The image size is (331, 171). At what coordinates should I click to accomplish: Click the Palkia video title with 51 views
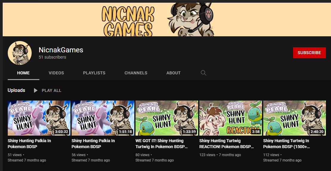(x=29, y=144)
